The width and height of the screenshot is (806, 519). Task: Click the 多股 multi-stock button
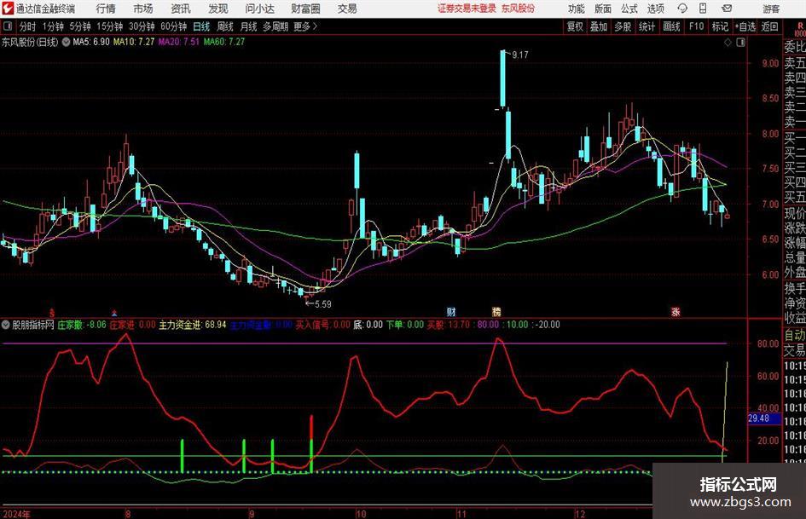(x=623, y=26)
